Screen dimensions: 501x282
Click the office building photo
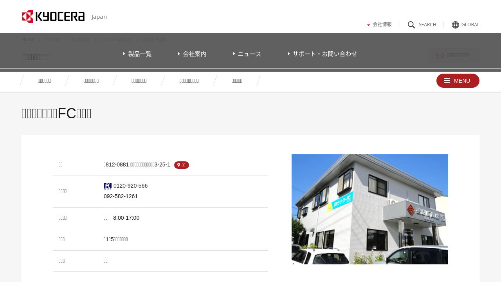[x=370, y=209]
